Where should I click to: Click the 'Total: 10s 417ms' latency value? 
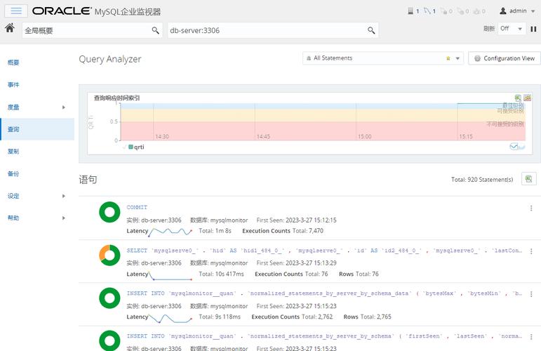221,274
